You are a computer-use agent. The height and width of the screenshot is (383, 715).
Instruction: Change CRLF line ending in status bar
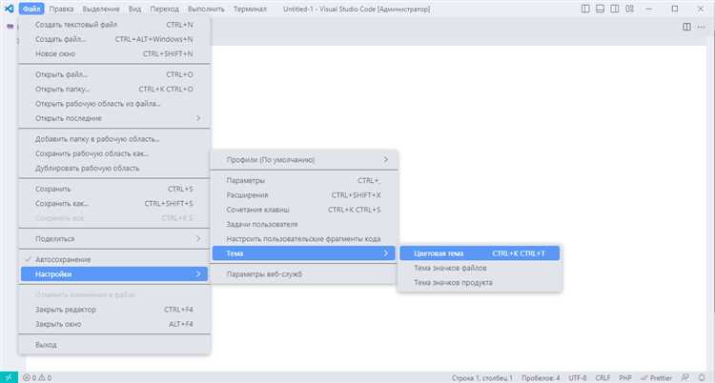click(603, 377)
